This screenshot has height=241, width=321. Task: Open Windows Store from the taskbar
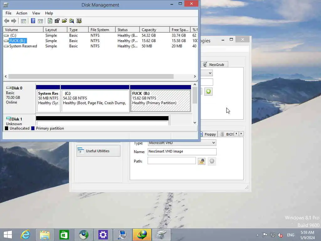pyautogui.click(x=64, y=235)
